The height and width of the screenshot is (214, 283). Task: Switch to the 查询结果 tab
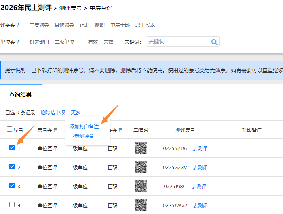point(20,94)
